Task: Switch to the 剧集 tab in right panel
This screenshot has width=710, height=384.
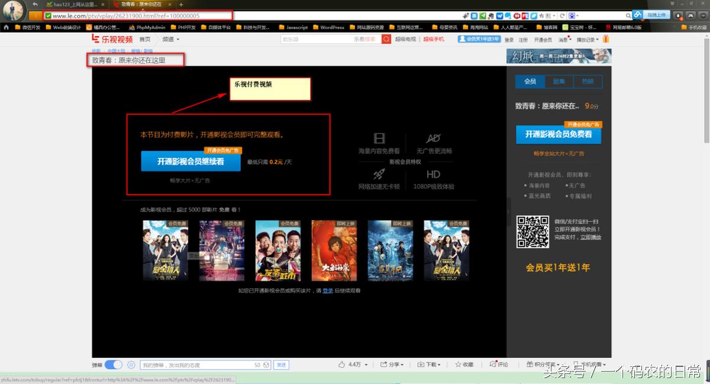Action: 559,81
